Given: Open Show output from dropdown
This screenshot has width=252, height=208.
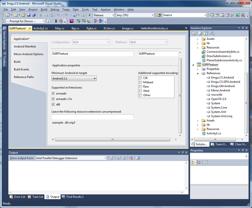Looking at the screenshot, I should click(71, 158).
